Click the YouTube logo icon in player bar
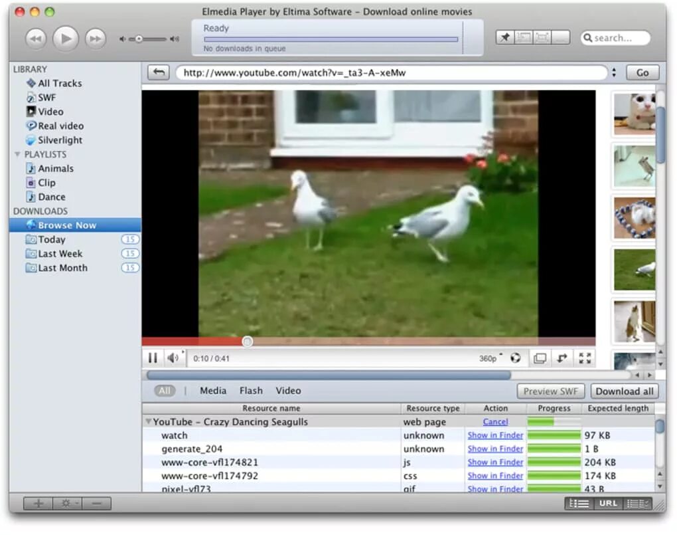Viewport: 677px width, 535px height. click(x=516, y=358)
